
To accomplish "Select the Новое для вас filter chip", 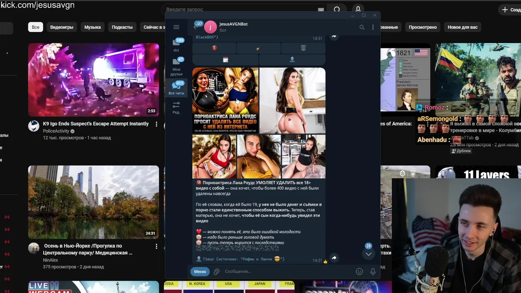I will [462, 27].
